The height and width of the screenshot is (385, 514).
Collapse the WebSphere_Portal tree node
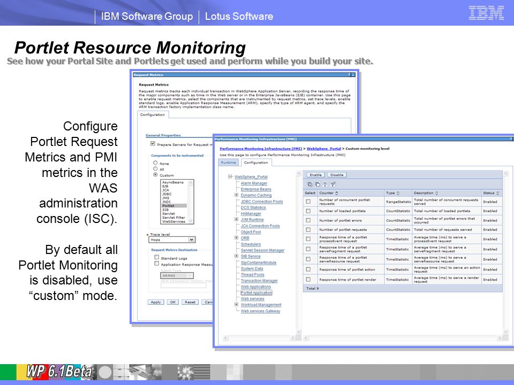pos(230,177)
